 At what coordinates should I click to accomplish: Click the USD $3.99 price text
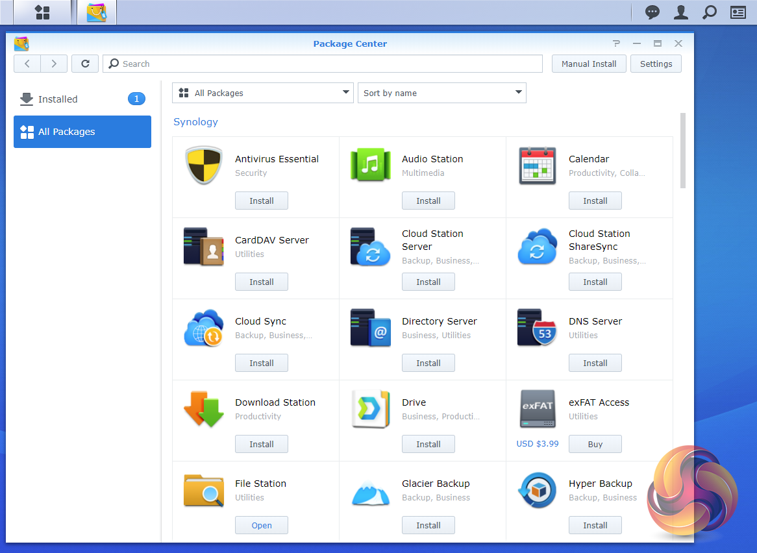click(538, 444)
